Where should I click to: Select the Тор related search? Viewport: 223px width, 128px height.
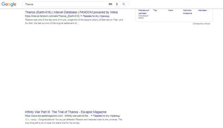point(155,10)
